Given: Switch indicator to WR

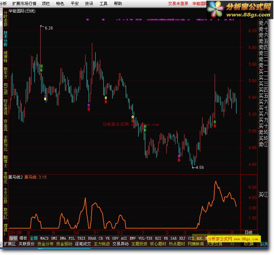Looking at the screenshot, I should pos(166,238).
